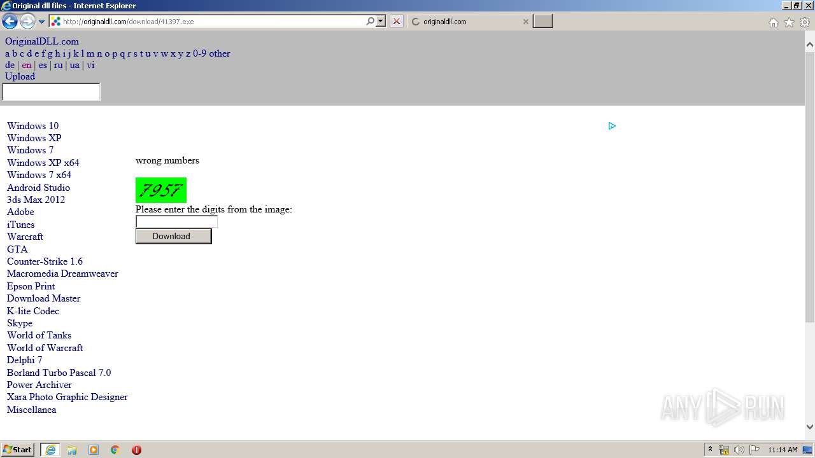The image size is (815, 458).
Task: Open the World of Tanks category
Action: tap(39, 335)
